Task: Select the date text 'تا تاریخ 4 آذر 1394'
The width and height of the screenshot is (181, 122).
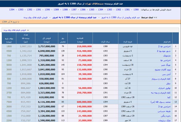Action: [x=11, y=22]
